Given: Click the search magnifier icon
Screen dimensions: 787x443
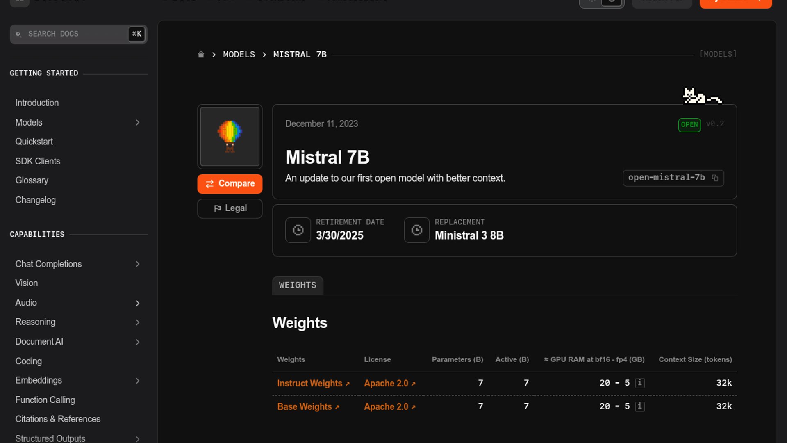Looking at the screenshot, I should point(18,34).
